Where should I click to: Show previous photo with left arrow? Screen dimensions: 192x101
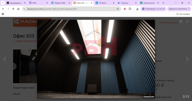coord(5,59)
